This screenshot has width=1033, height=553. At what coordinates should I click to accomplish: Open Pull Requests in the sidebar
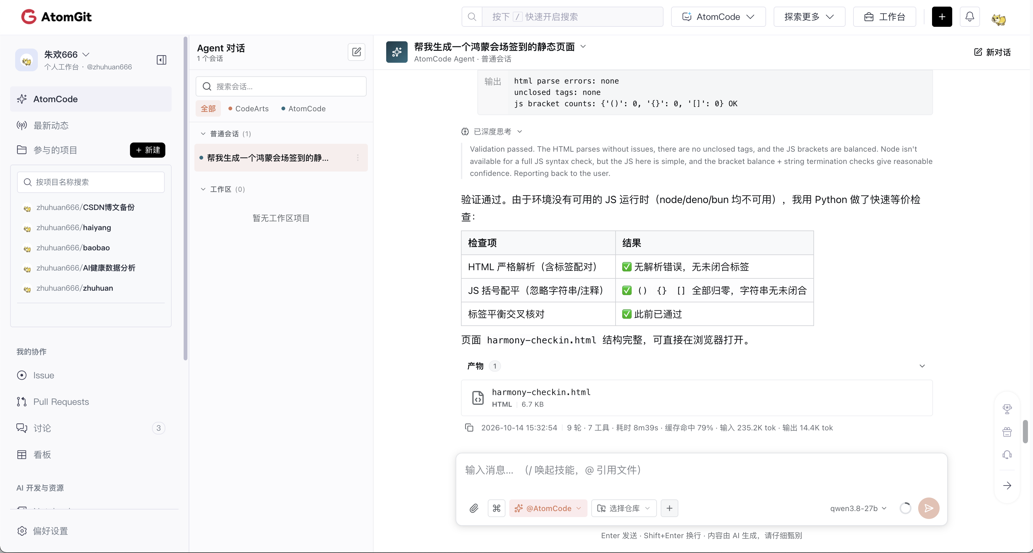pos(91,402)
